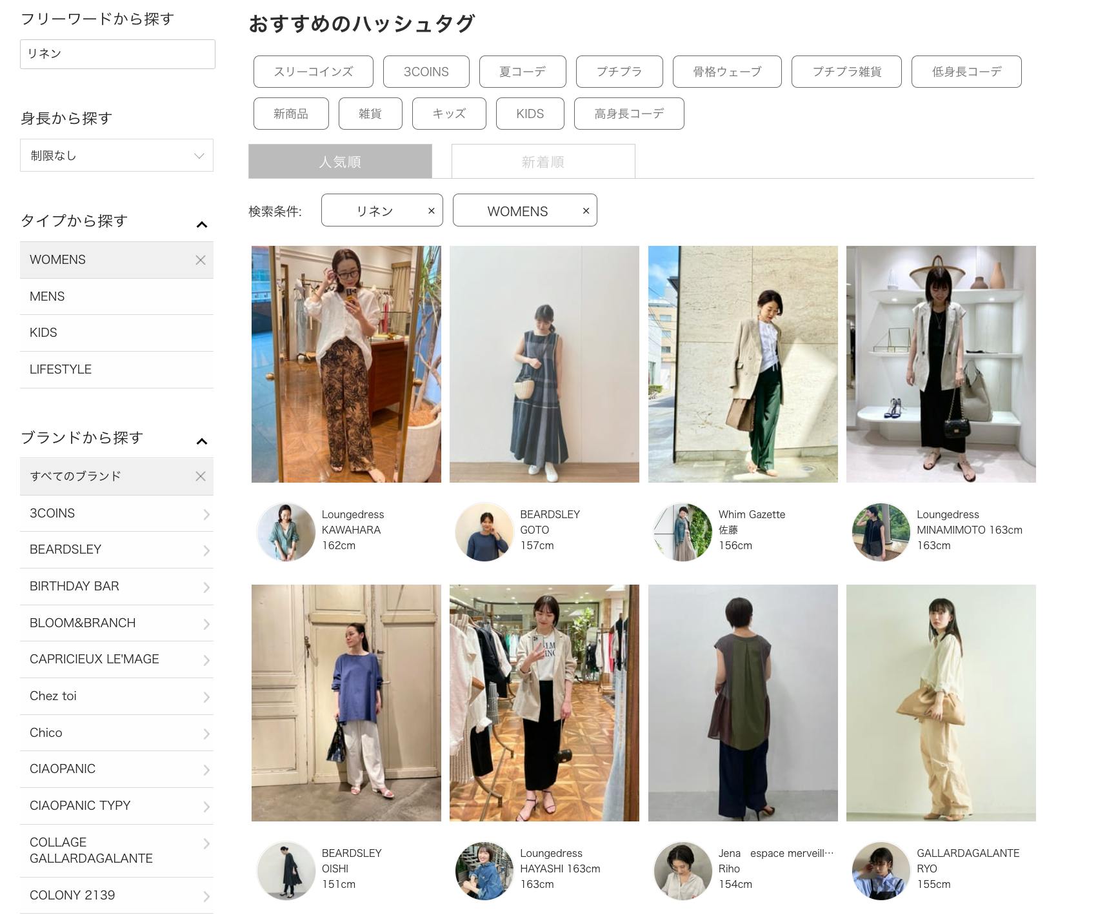The image size is (1107, 915).
Task: Choose the スリーコインズ hashtag
Action: (314, 72)
